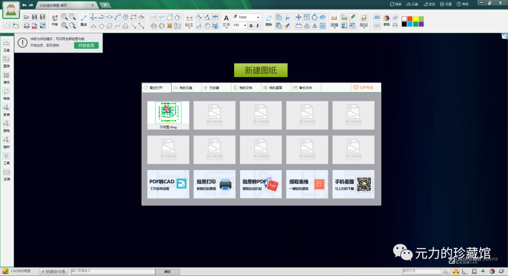
Task: Pick the purple color swatch
Action: coord(421,24)
